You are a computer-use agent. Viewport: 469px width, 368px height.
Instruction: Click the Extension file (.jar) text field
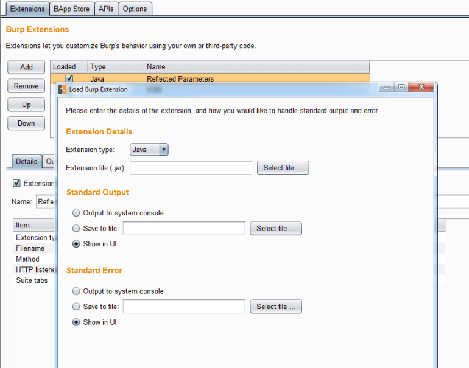(191, 168)
